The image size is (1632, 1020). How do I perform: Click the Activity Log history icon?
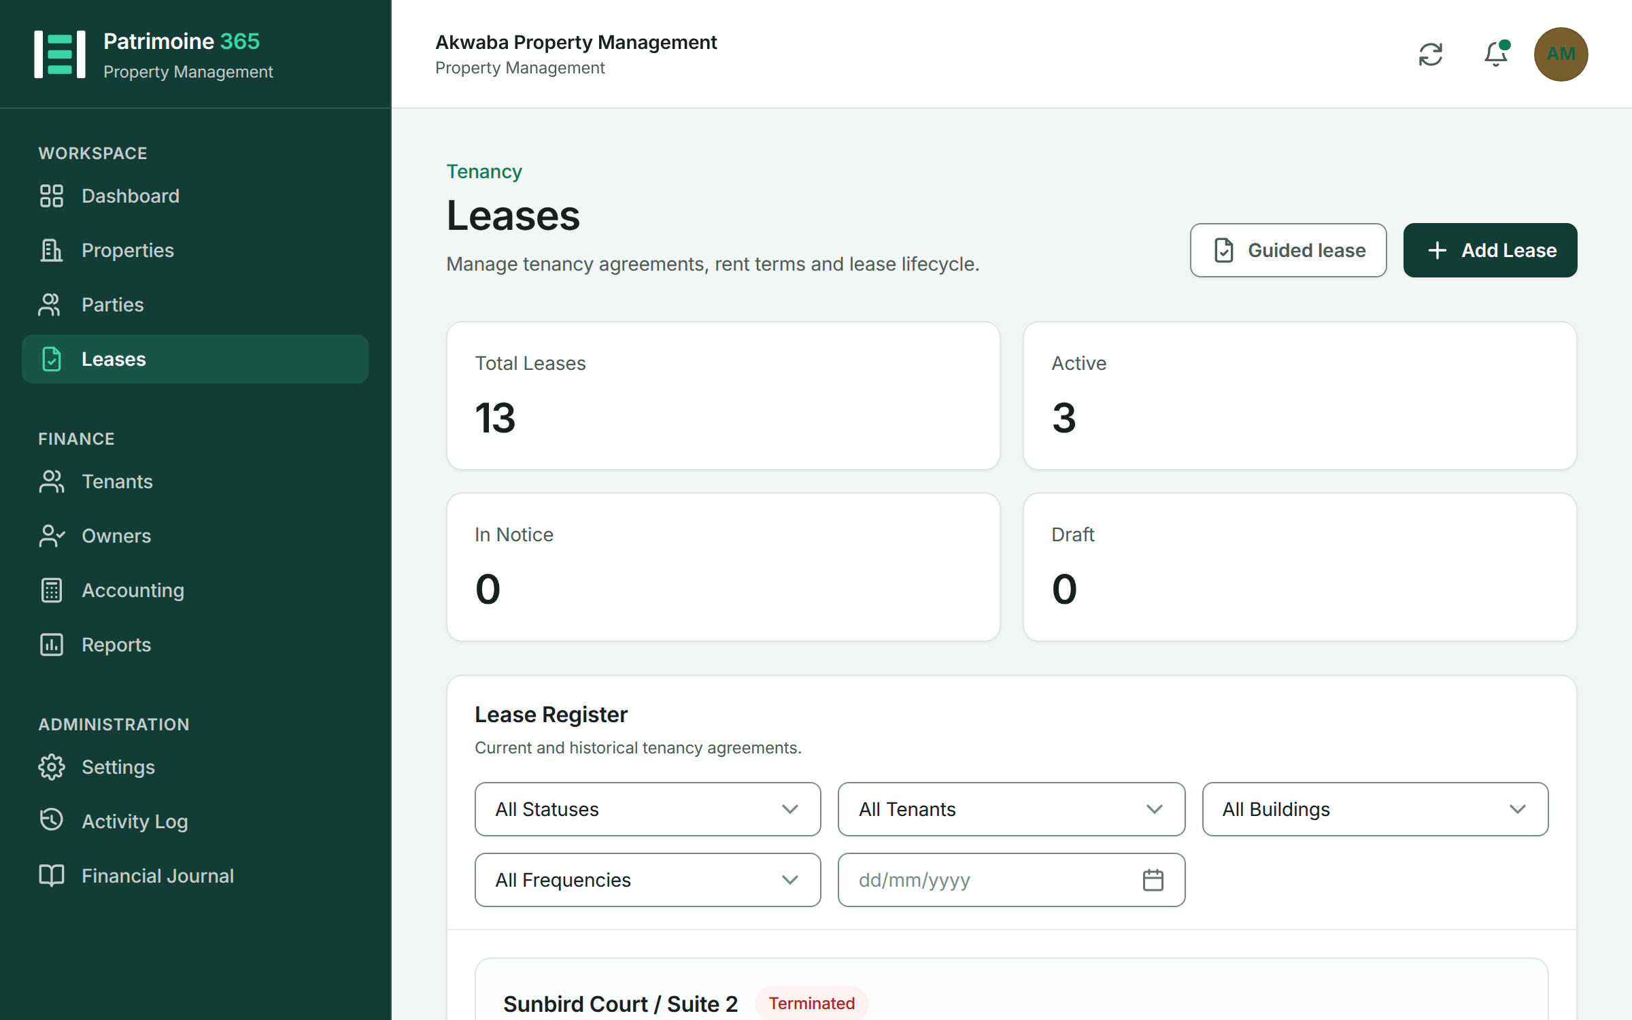(x=52, y=821)
